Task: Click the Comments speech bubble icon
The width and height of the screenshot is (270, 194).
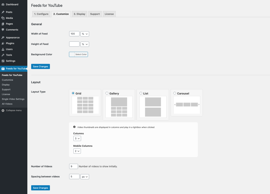Action: click(x=3, y=30)
